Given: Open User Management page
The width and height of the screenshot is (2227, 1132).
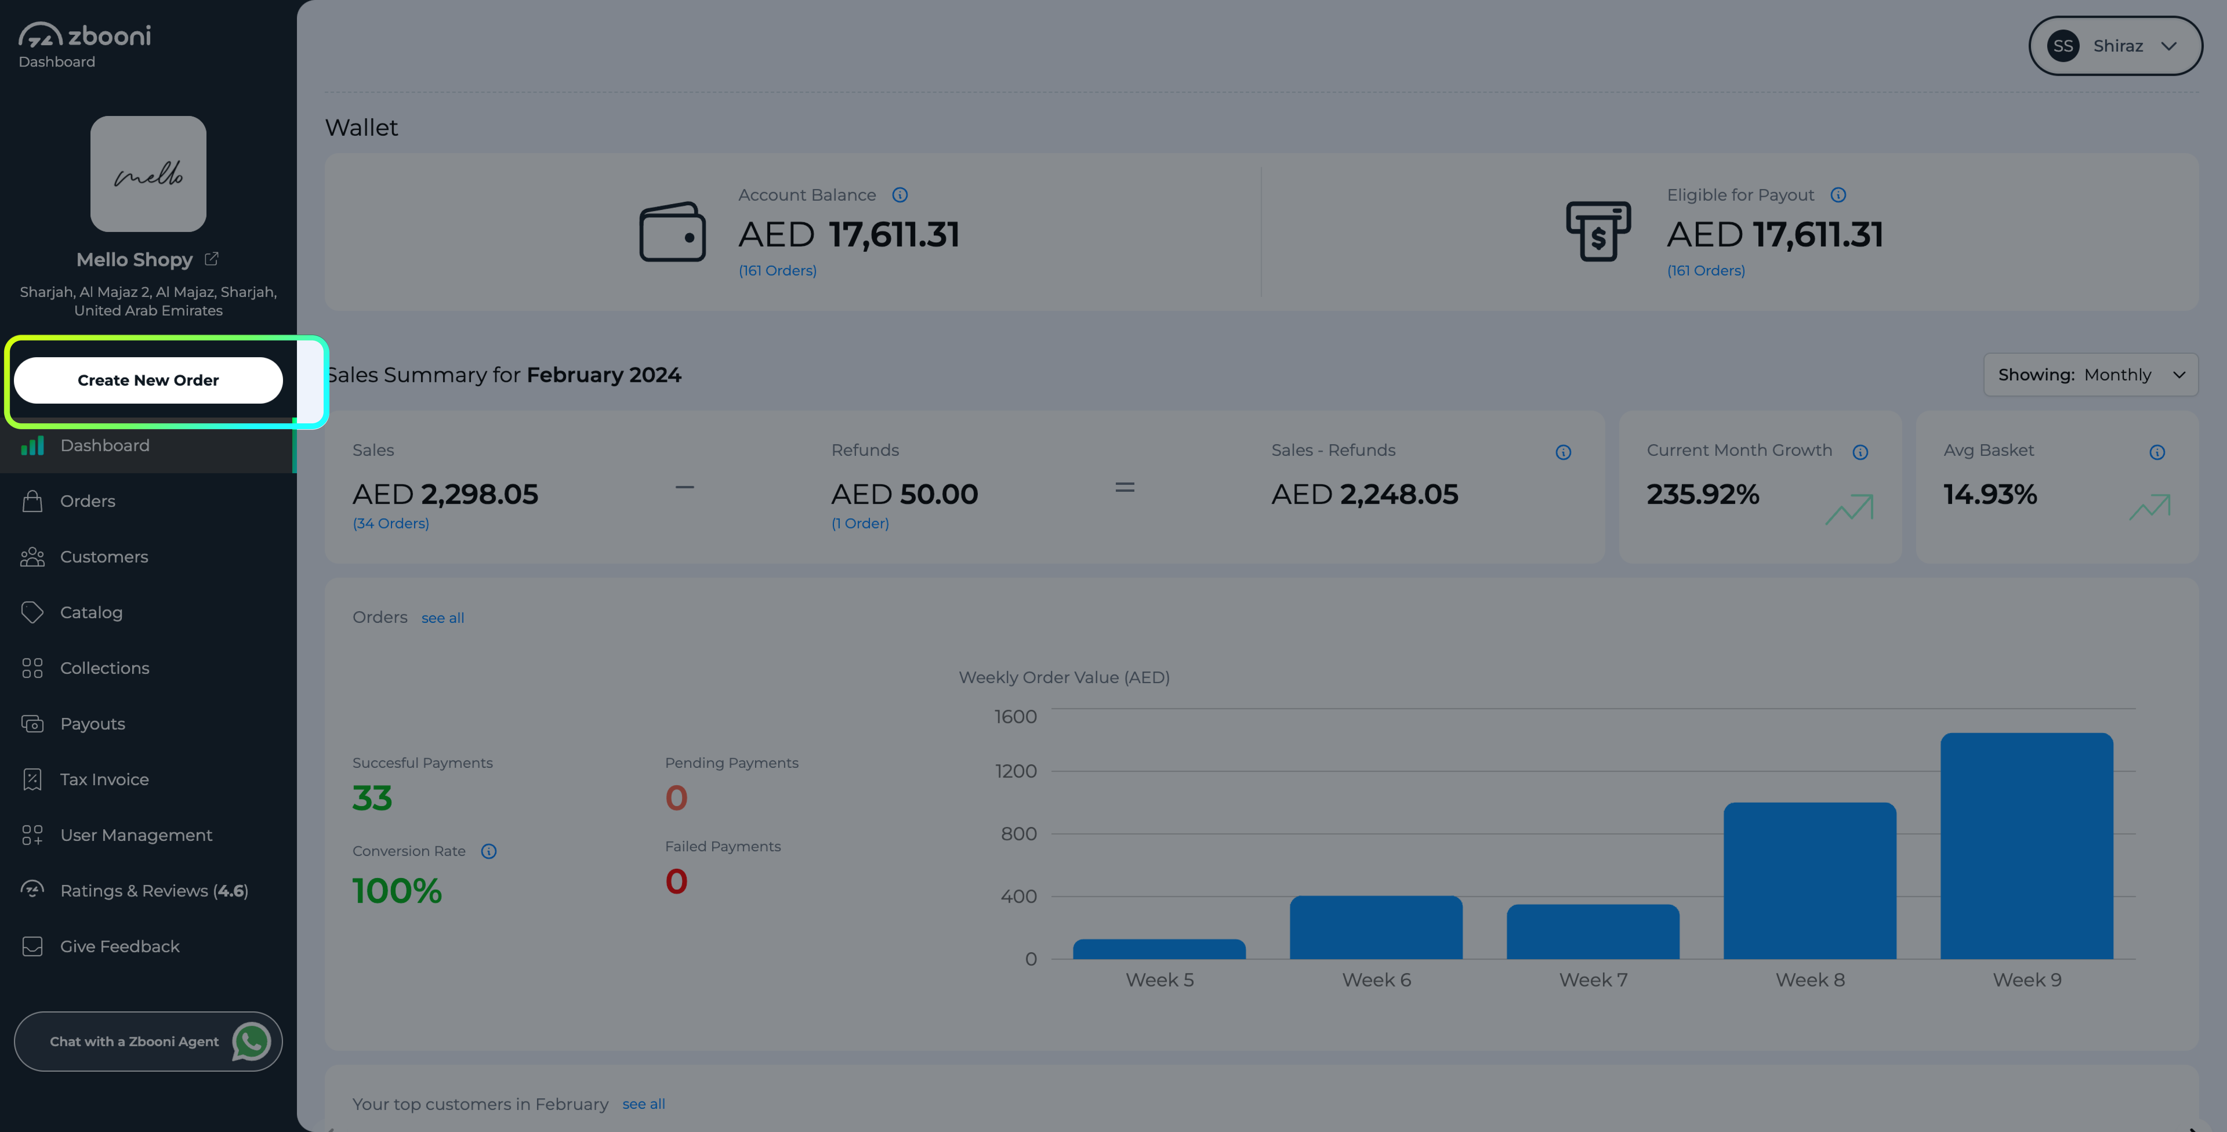Looking at the screenshot, I should click(x=136, y=835).
